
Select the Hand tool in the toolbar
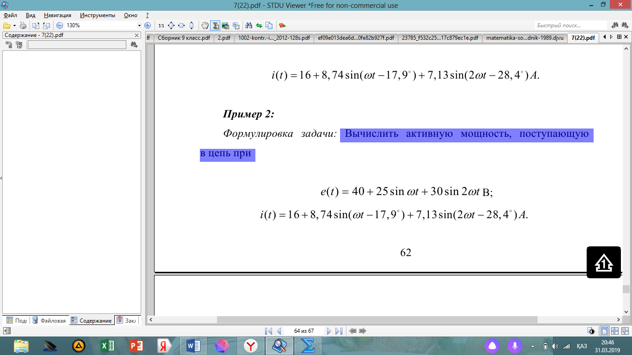pos(205,25)
